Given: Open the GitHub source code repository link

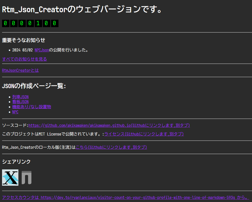Looking at the screenshot, I should coord(109,125).
